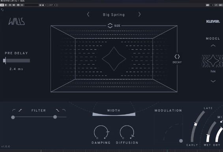The image size is (223, 152).
Task: Select the rightmost high-cut filter slope icon
Action: (x=64, y=110)
